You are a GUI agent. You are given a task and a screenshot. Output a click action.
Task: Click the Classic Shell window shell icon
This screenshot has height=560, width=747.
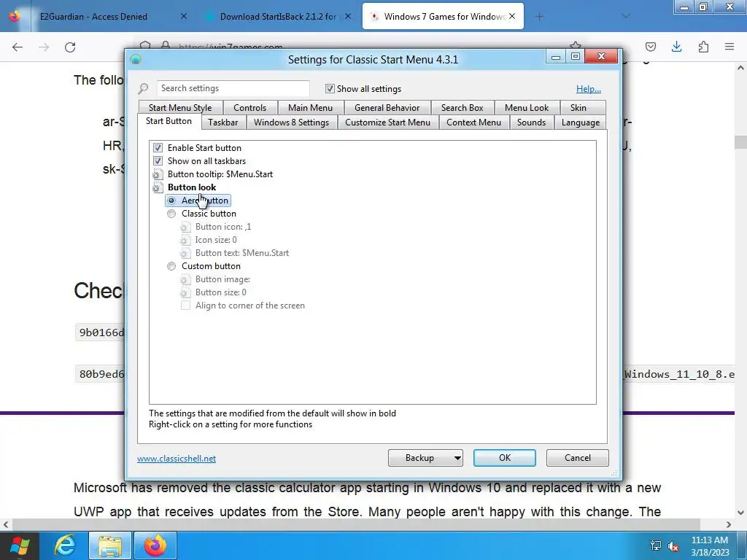[x=136, y=59]
